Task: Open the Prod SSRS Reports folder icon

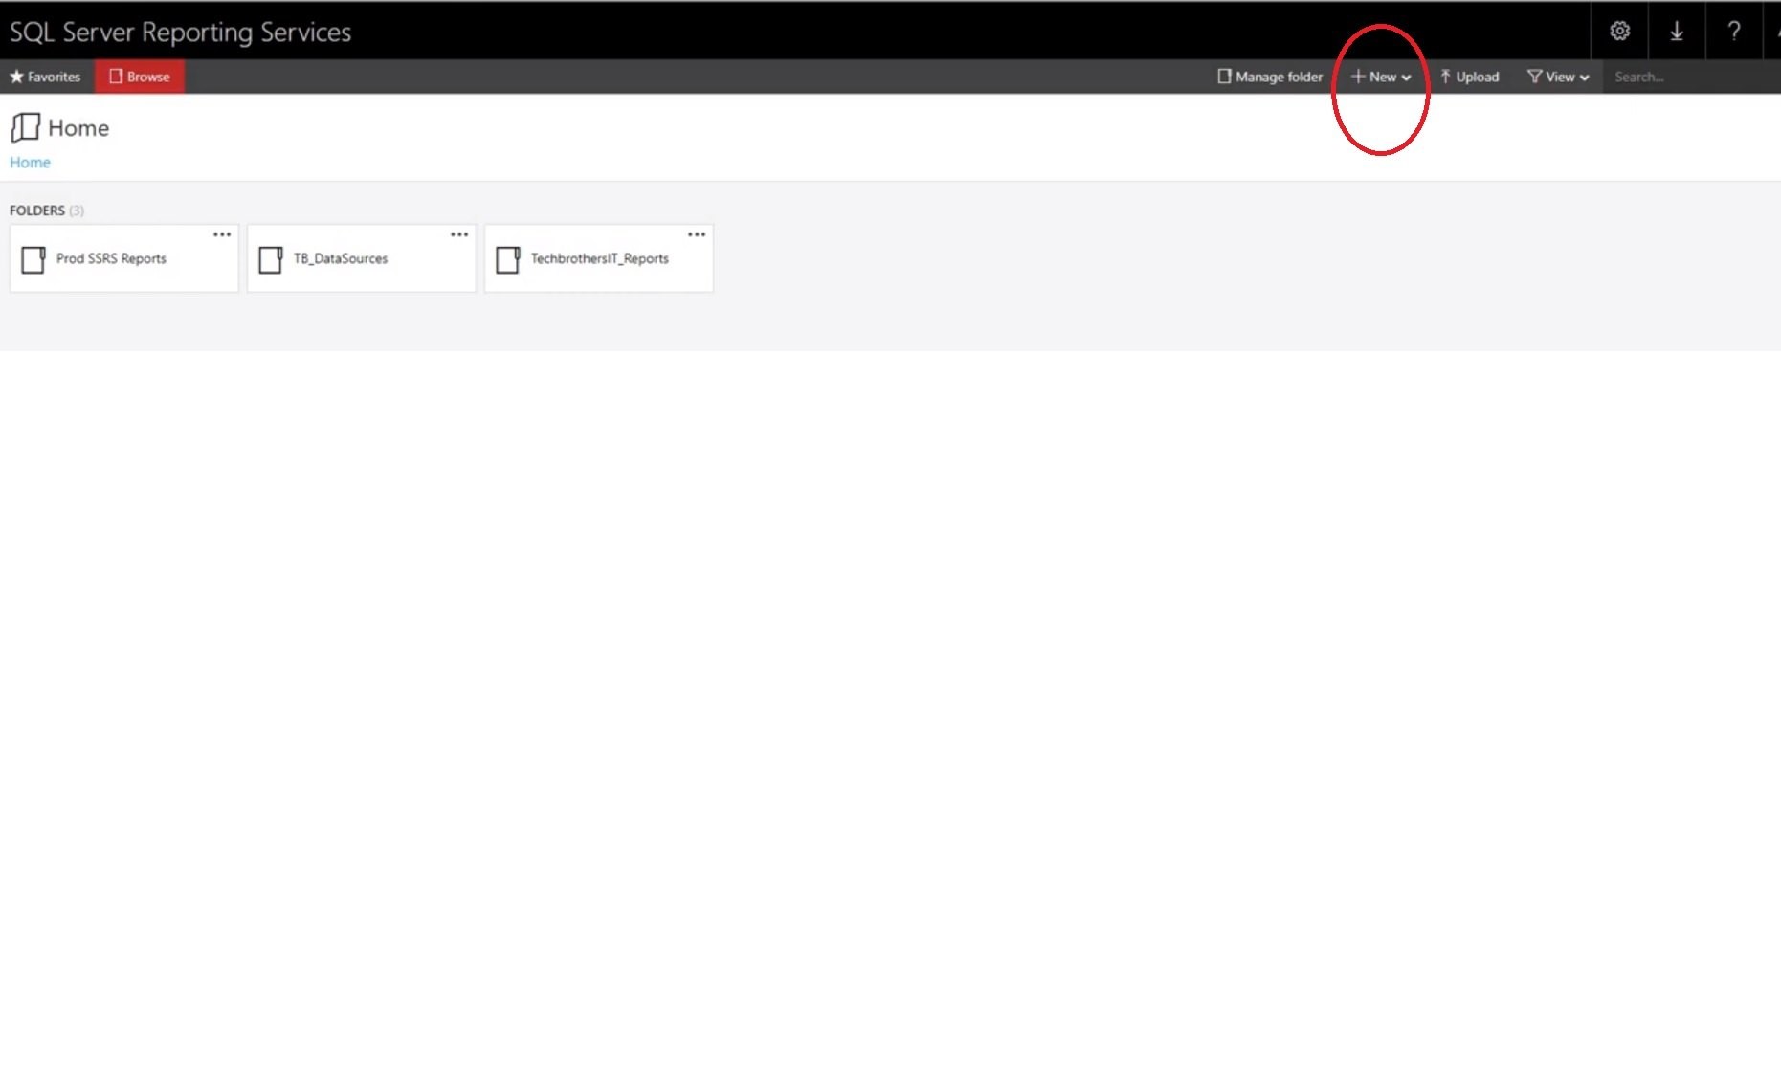Action: pos(35,258)
